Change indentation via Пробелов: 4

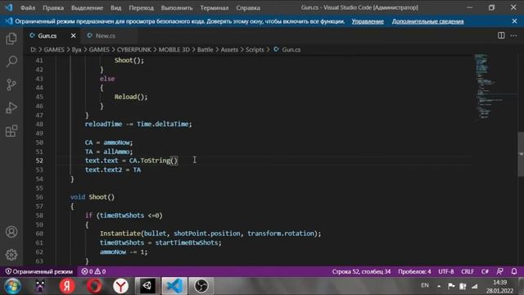414,271
